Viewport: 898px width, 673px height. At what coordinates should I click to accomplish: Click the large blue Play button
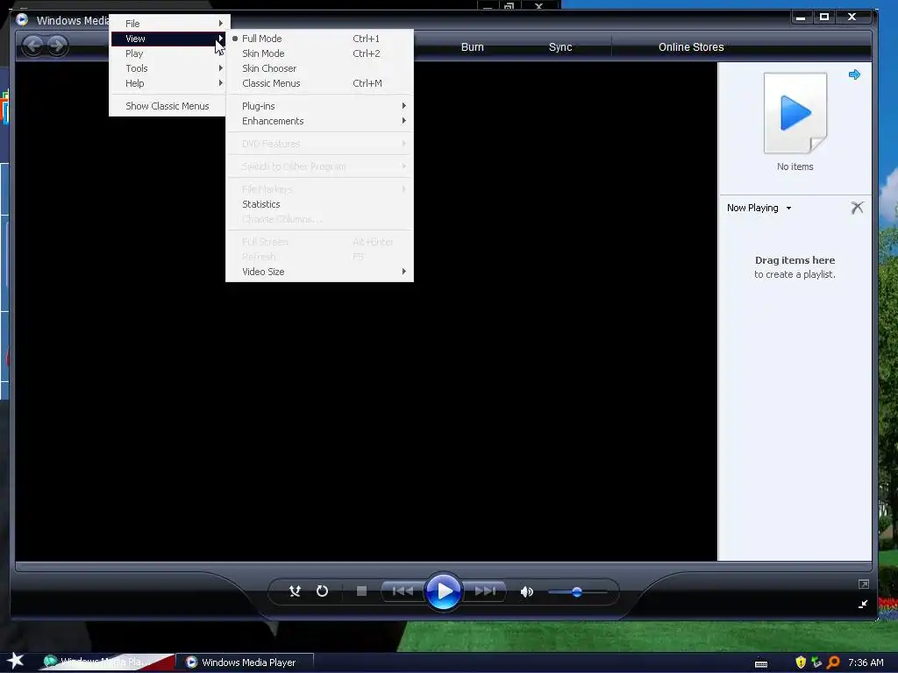tap(444, 592)
